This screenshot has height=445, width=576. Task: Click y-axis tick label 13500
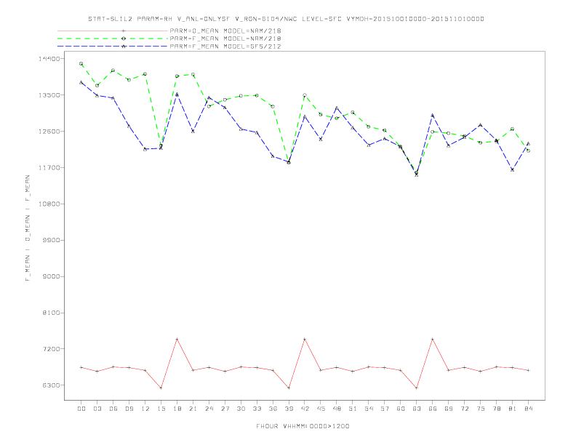click(49, 95)
